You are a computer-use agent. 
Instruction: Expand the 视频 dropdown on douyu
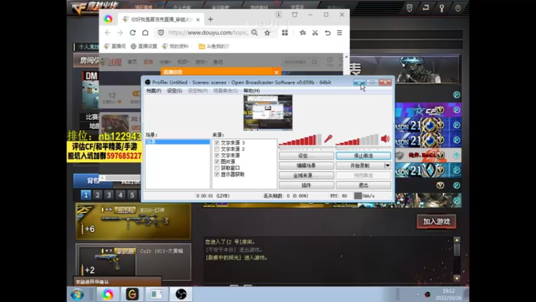click(x=183, y=62)
